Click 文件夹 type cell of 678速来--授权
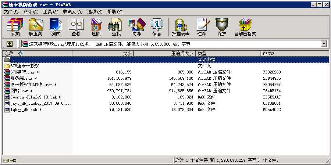This screenshot has width=331, height=165. click(x=204, y=66)
